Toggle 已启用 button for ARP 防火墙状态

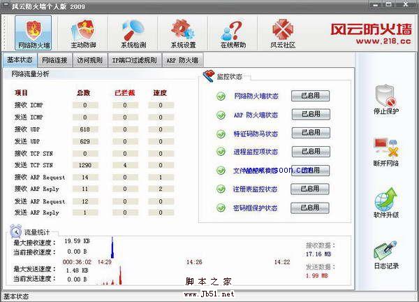pyautogui.click(x=311, y=115)
